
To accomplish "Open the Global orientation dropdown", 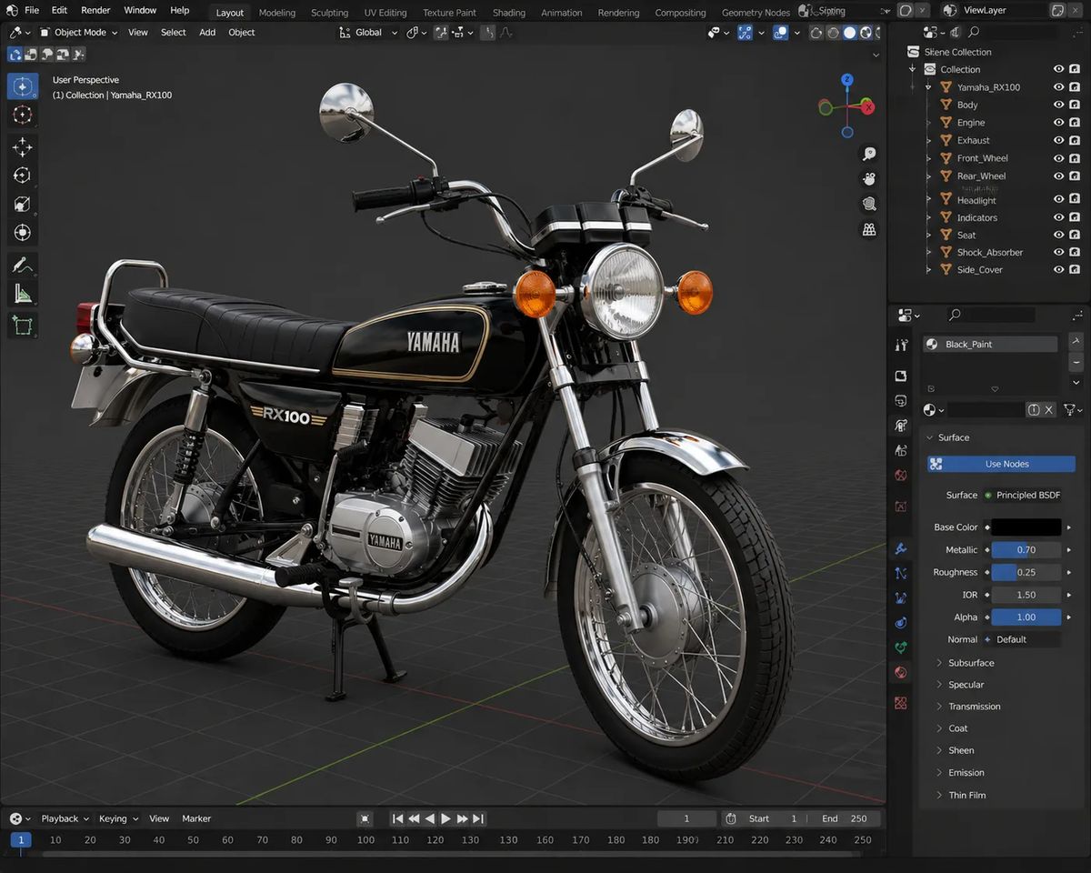I will [x=369, y=33].
